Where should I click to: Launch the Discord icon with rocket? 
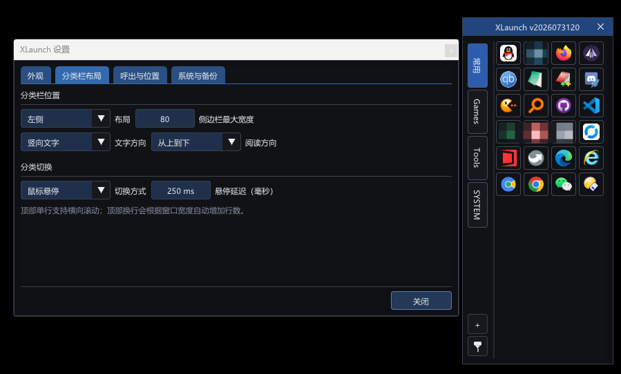[x=591, y=79]
